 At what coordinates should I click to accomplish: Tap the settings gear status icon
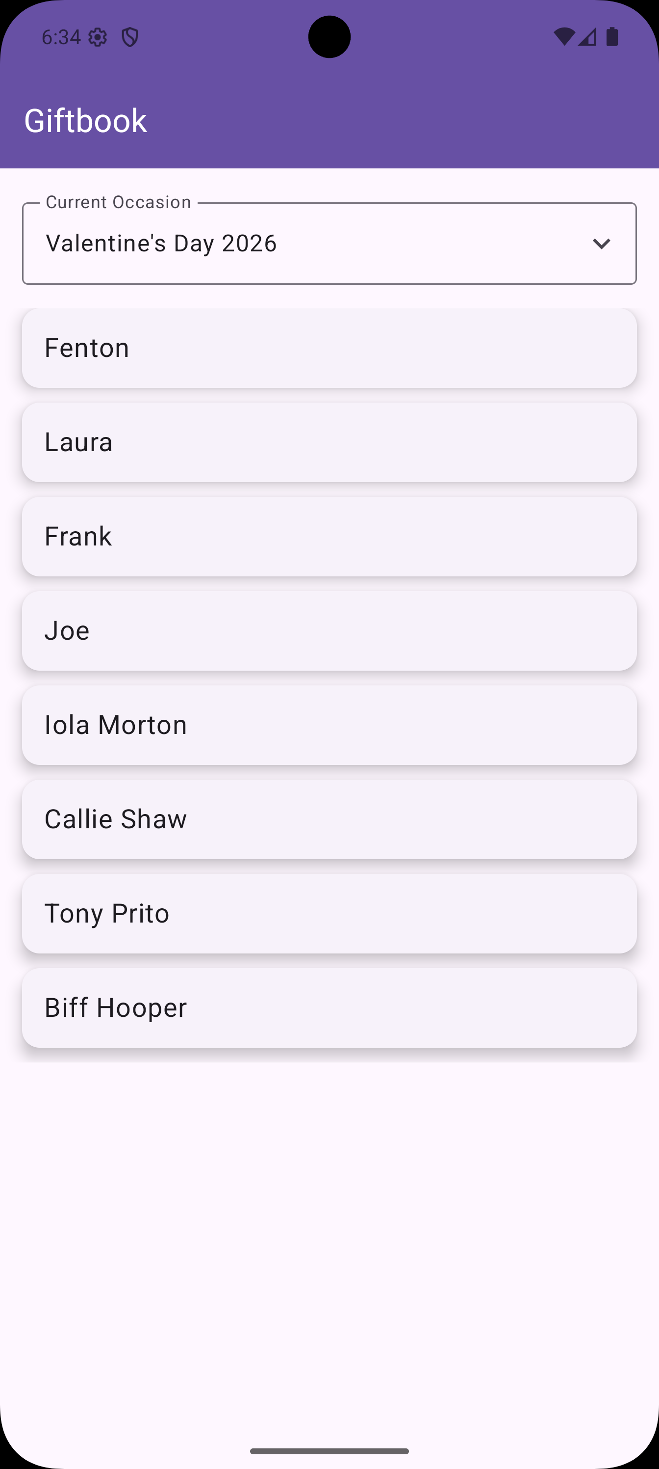click(x=98, y=38)
